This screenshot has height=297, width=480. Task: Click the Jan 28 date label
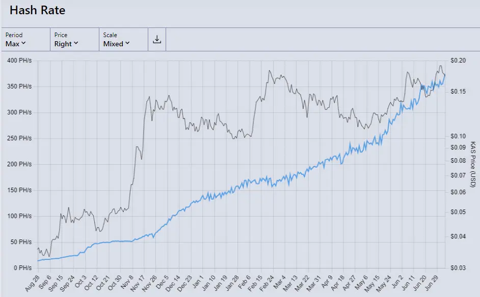[x=232, y=283]
